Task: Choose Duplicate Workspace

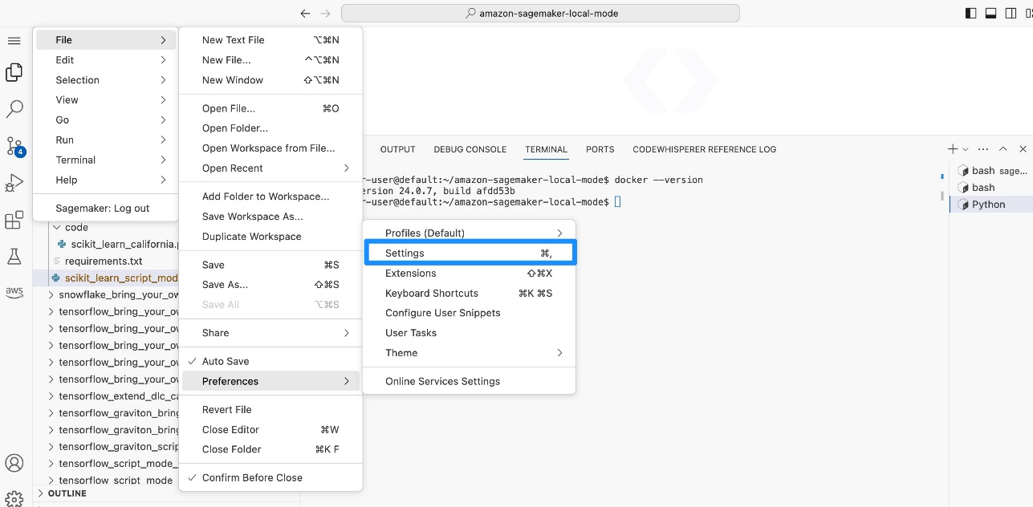Action: 270,237
